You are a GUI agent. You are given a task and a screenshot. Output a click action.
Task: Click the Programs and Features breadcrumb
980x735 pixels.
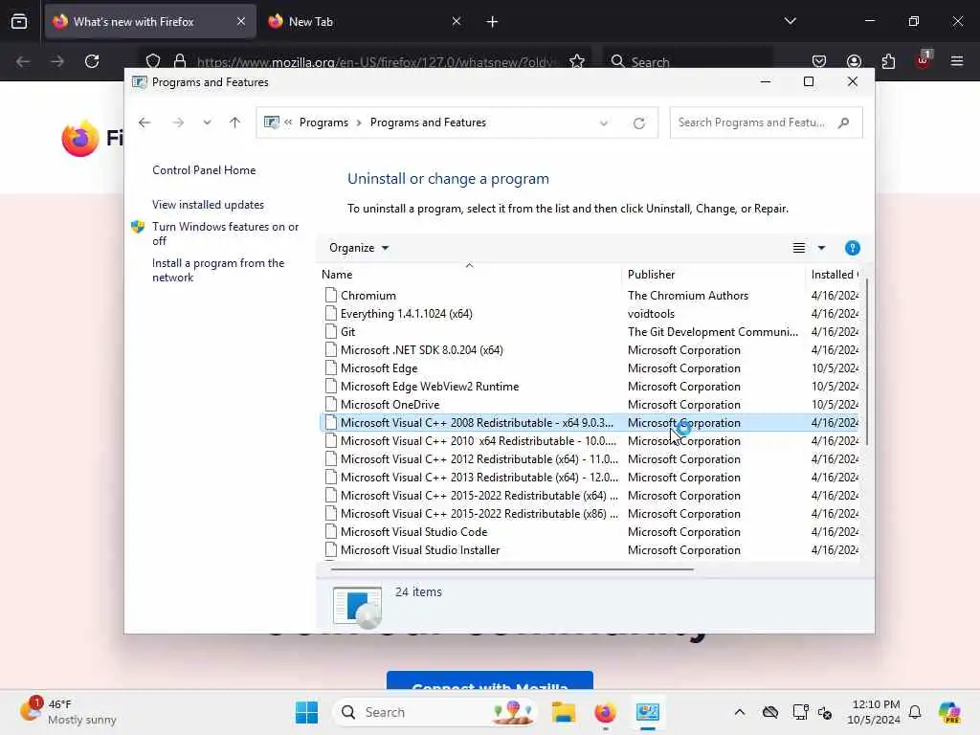tap(428, 122)
